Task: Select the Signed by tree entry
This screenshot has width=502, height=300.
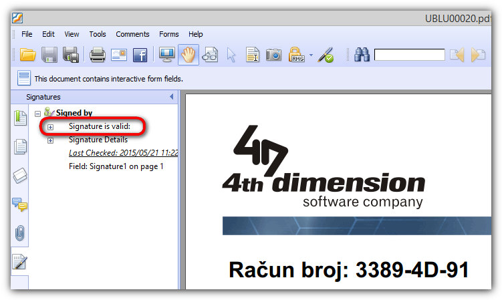Action: [x=74, y=113]
